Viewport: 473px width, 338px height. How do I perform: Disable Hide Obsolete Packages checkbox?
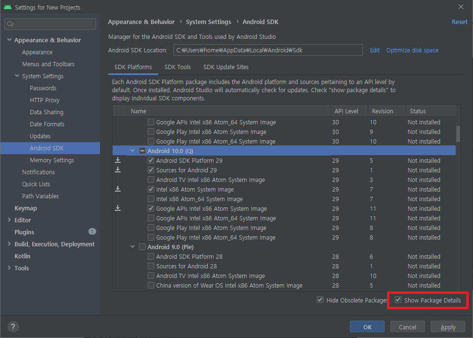click(x=320, y=300)
